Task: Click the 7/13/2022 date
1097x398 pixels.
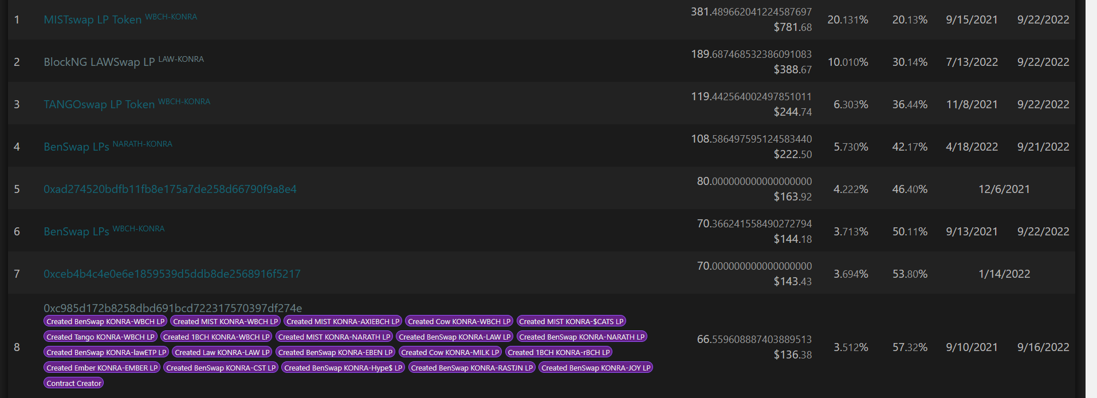Action: tap(972, 62)
